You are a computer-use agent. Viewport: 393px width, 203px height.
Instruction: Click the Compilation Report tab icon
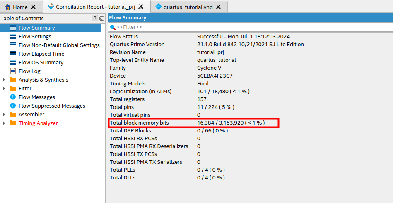coord(51,7)
